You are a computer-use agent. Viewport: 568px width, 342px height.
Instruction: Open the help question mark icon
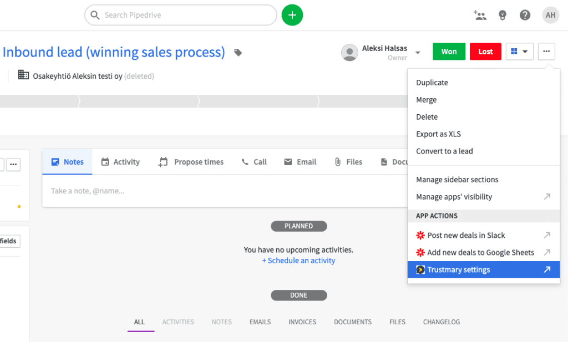click(525, 15)
